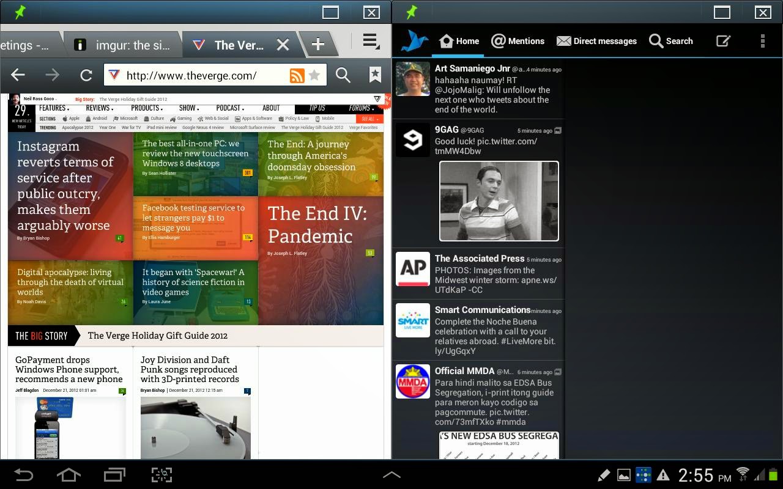Tap the Android Home button

pos(69,474)
